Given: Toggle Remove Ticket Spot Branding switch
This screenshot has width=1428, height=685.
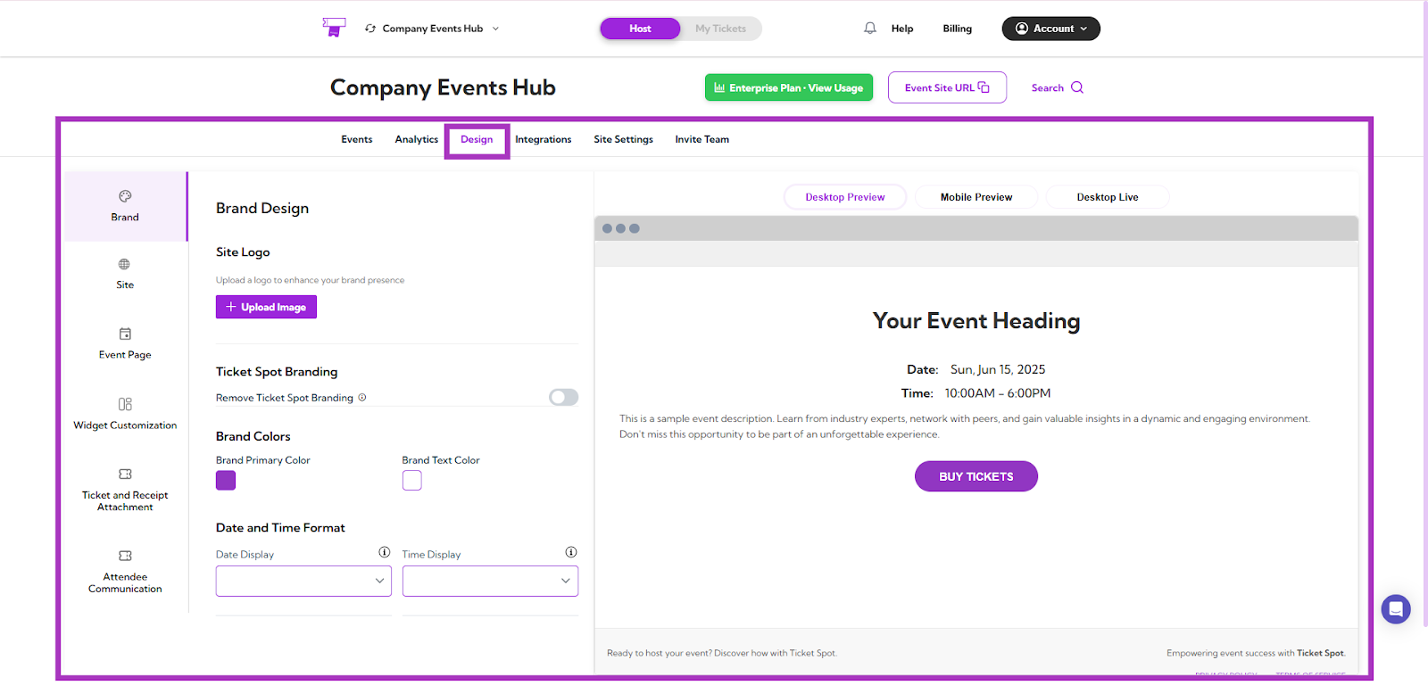Looking at the screenshot, I should [x=563, y=397].
